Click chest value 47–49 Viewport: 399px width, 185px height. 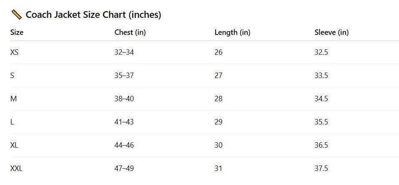tap(124, 168)
